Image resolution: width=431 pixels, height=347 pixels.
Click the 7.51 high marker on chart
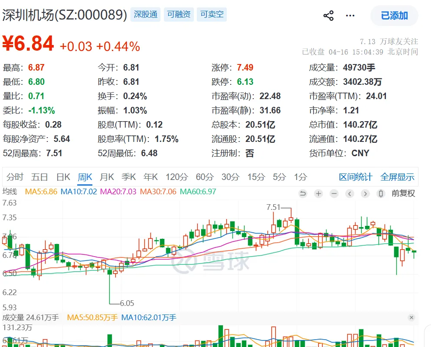[273, 207]
